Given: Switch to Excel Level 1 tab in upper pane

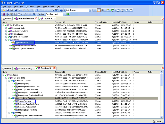Looking at the screenshot, I should click(47, 19).
